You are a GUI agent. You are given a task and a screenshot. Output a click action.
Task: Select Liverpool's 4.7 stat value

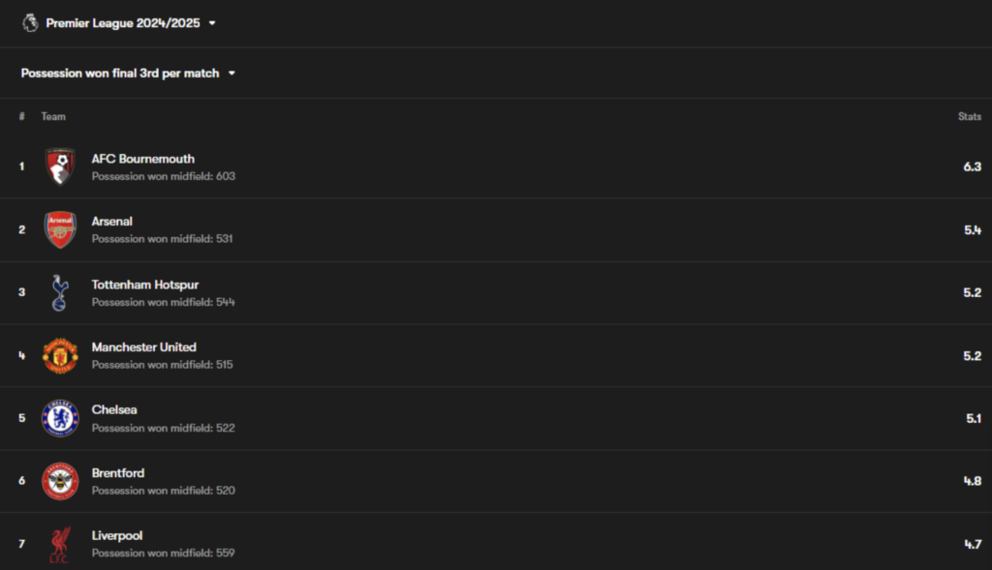[973, 544]
